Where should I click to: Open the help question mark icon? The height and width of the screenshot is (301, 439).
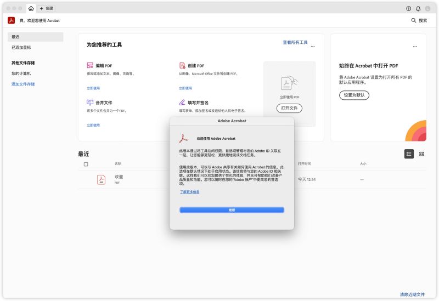408,9
